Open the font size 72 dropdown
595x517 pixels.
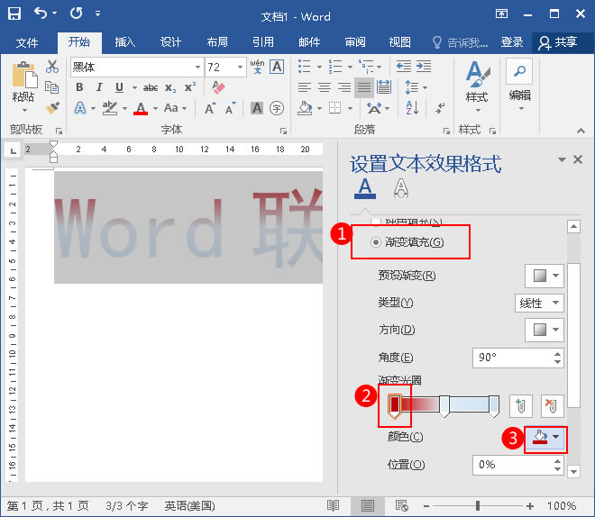[240, 67]
